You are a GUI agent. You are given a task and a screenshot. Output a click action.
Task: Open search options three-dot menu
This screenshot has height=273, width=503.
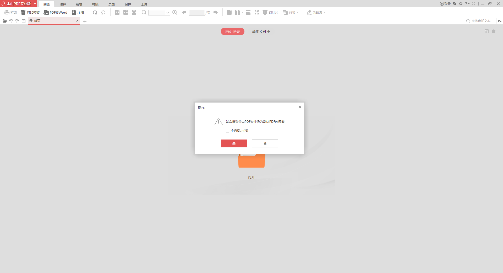point(494,21)
